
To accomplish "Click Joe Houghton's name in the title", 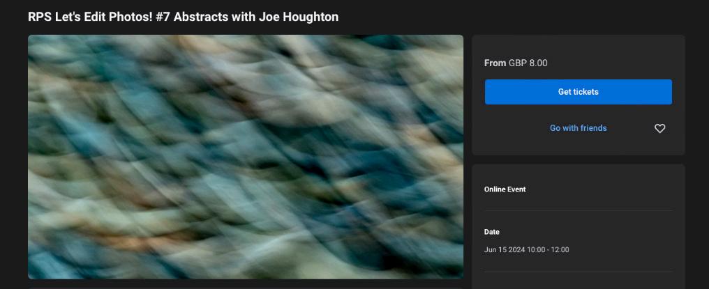I will [299, 17].
